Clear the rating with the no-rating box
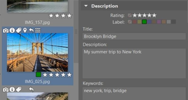The height and width of the screenshot is (100, 188). pos(130,15)
